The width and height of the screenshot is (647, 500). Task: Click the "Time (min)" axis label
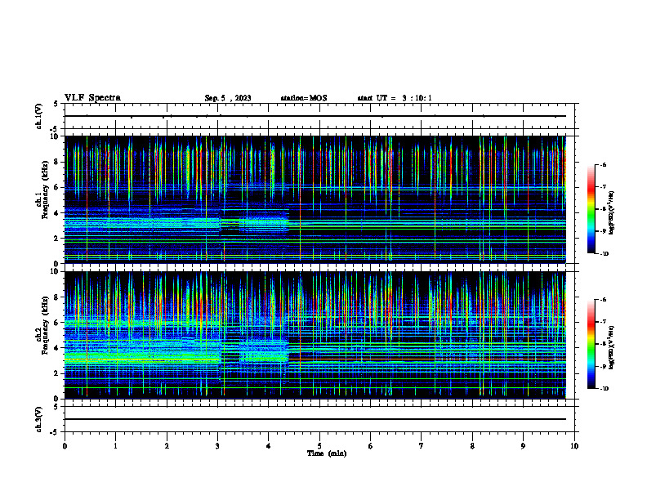click(x=327, y=453)
